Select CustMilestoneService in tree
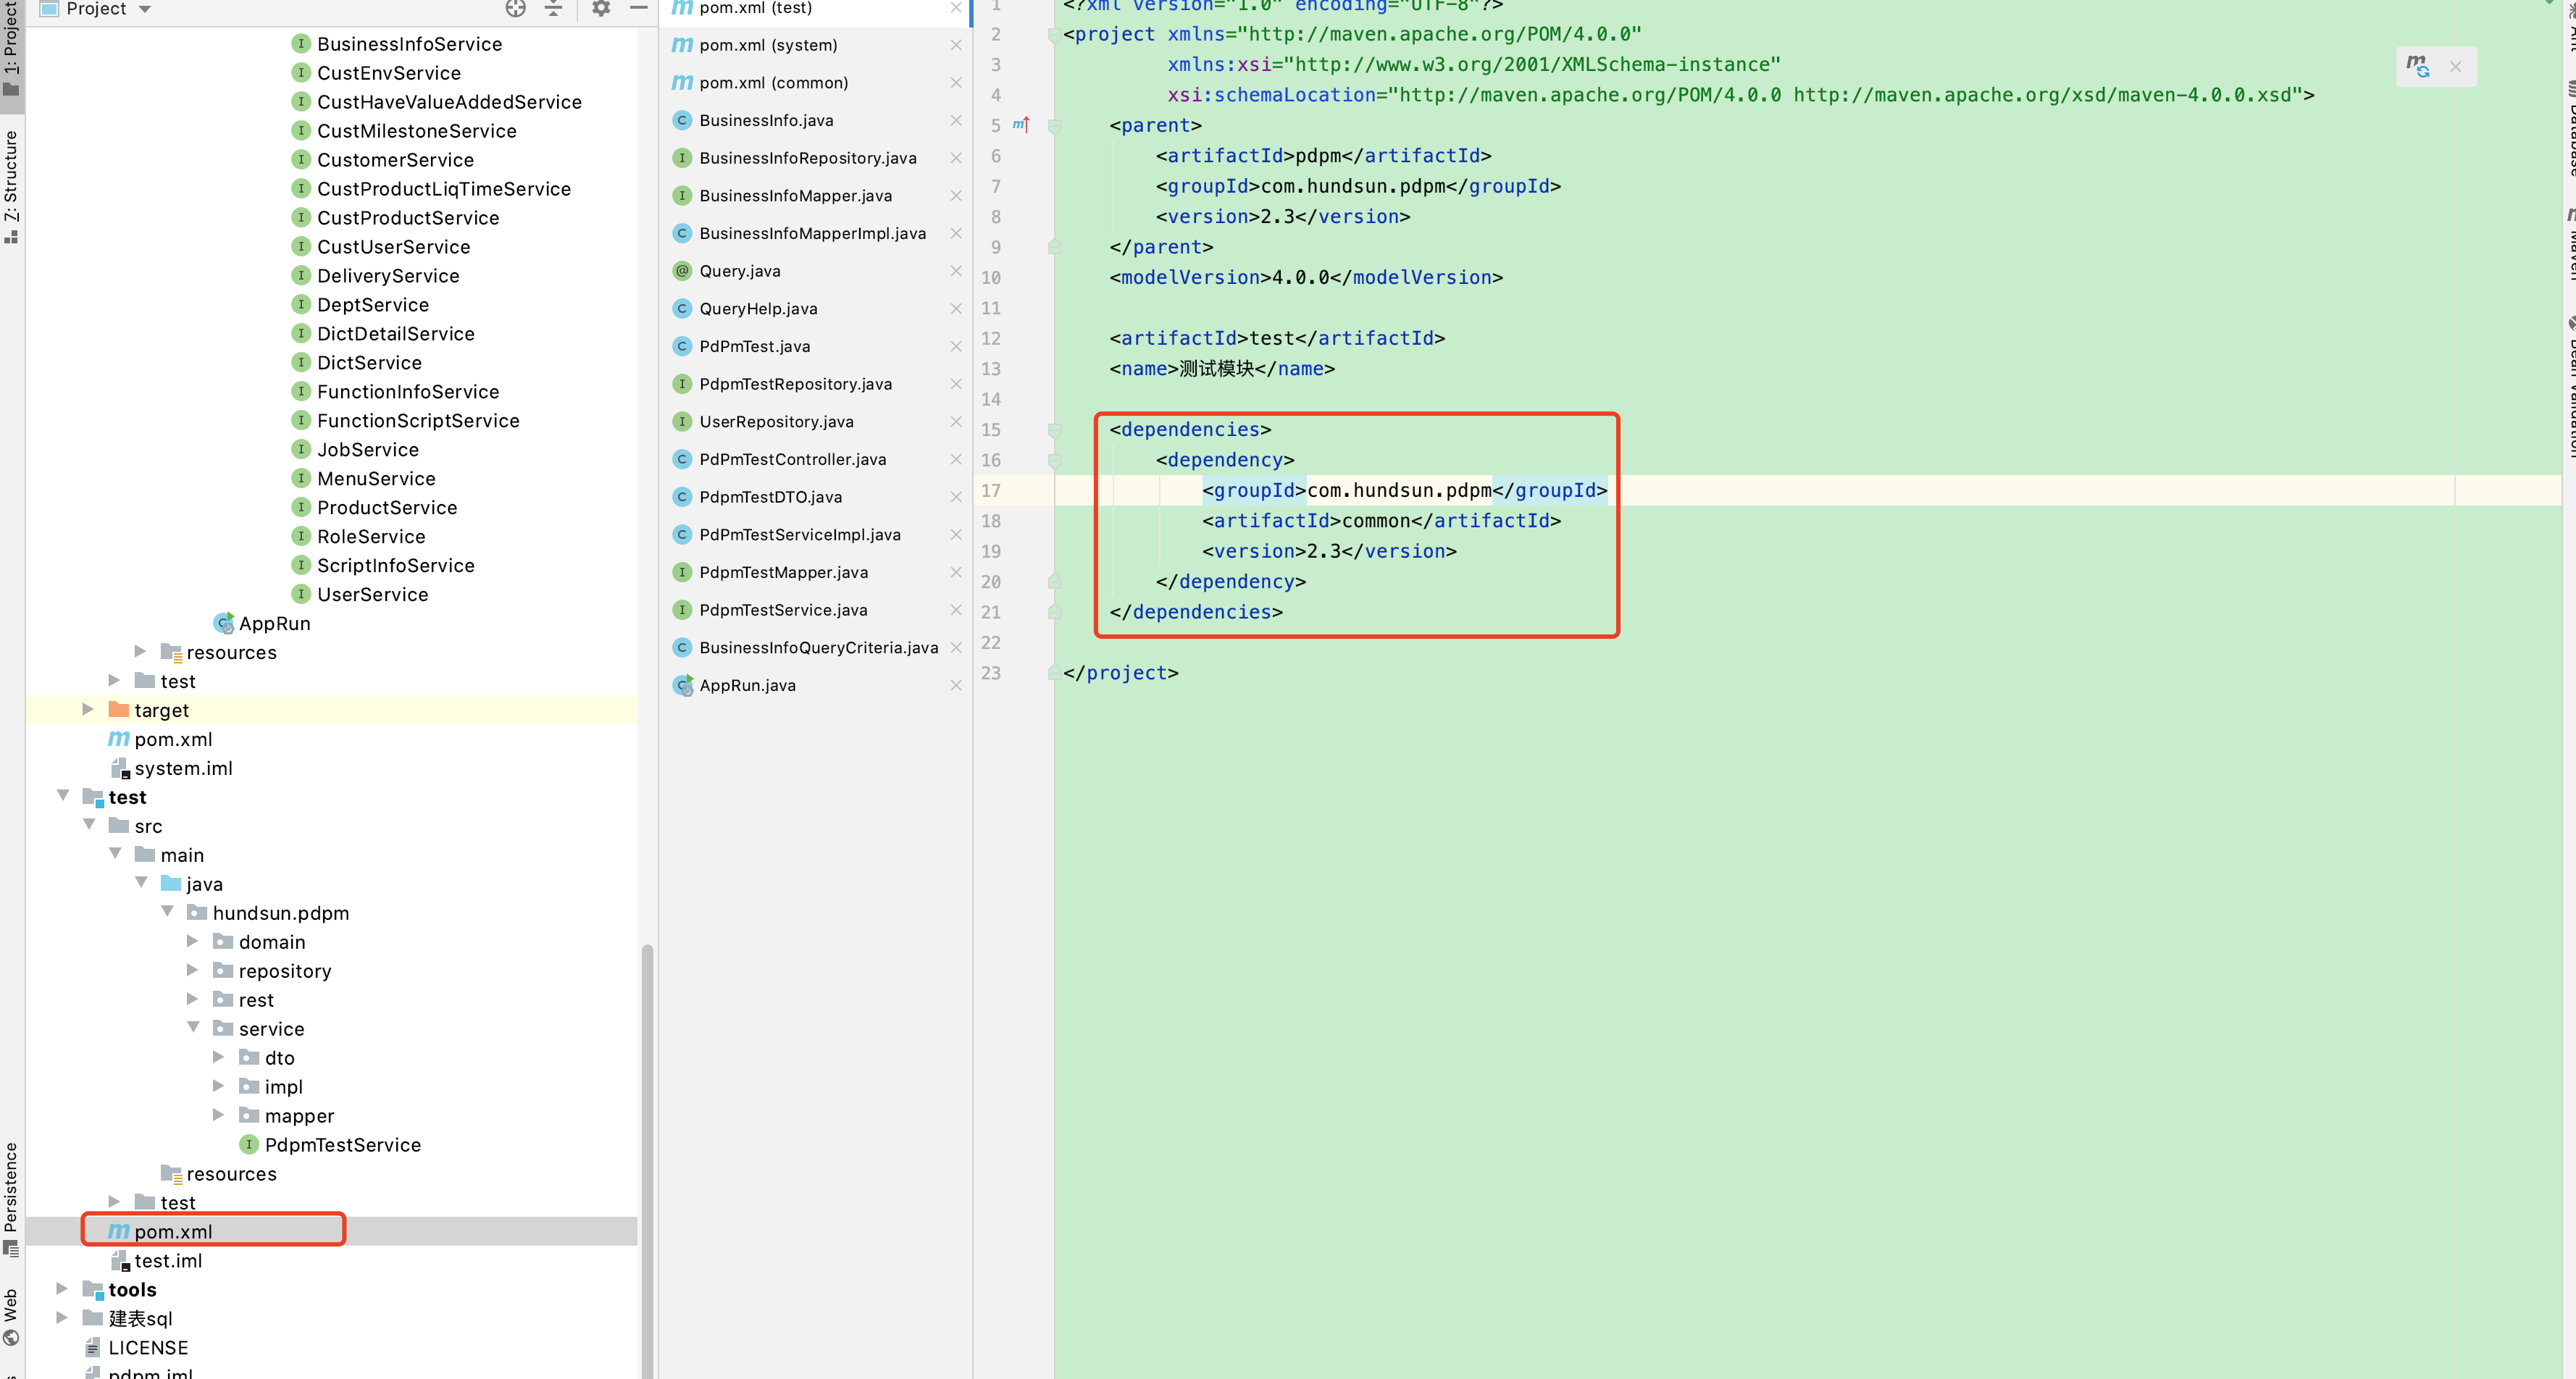The image size is (2576, 1379). click(416, 131)
